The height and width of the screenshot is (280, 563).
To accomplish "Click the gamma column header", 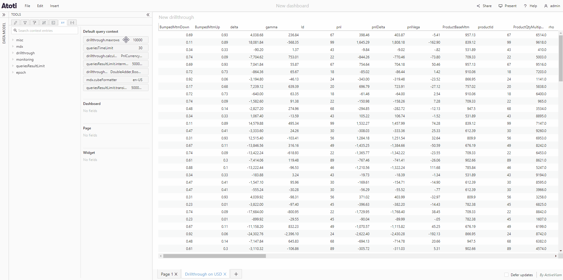I will coord(271,27).
